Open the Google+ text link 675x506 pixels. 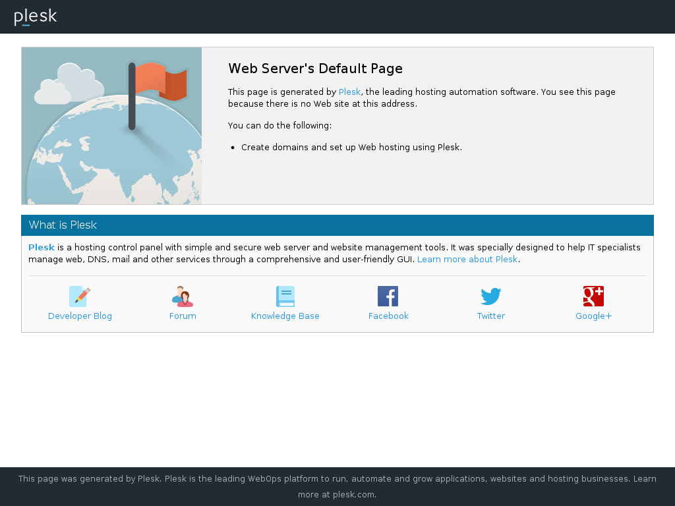point(593,316)
